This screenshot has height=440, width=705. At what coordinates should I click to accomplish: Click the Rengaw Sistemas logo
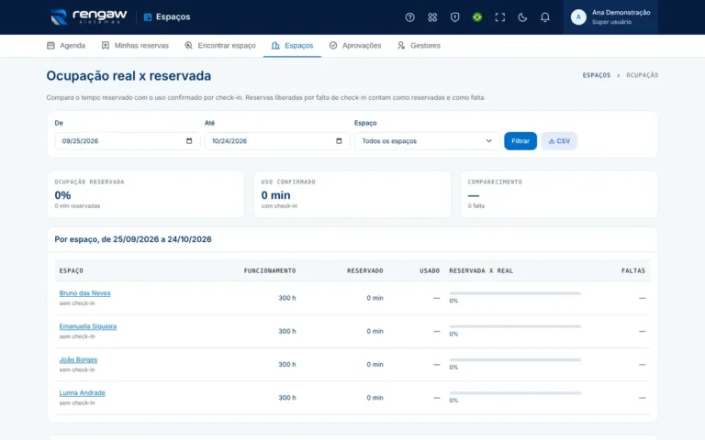[x=88, y=17]
